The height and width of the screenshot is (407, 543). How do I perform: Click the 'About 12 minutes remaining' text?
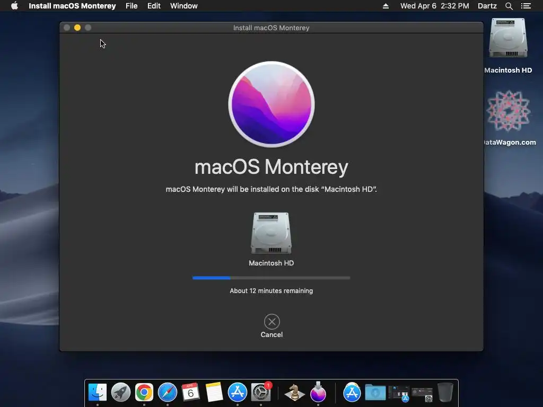(271, 291)
